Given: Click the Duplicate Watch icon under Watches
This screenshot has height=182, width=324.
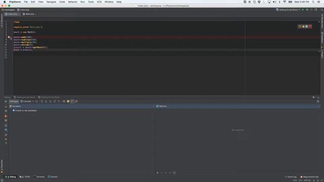Looking at the screenshot, I should (174, 173).
